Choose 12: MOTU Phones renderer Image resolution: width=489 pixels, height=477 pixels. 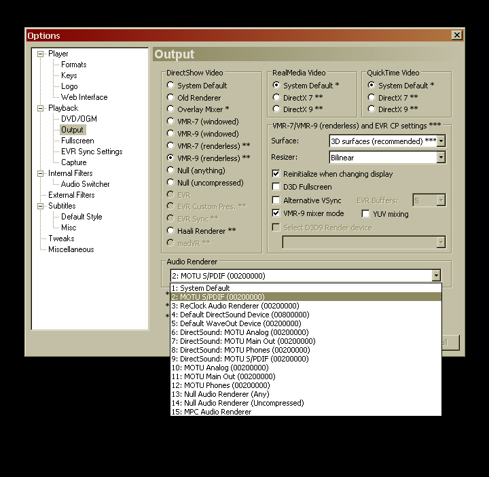[x=306, y=385]
